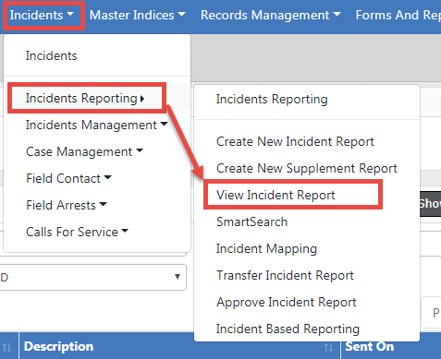Expand the Calls For Service submenu
The width and height of the screenshot is (441, 359).
pyautogui.click(x=77, y=232)
